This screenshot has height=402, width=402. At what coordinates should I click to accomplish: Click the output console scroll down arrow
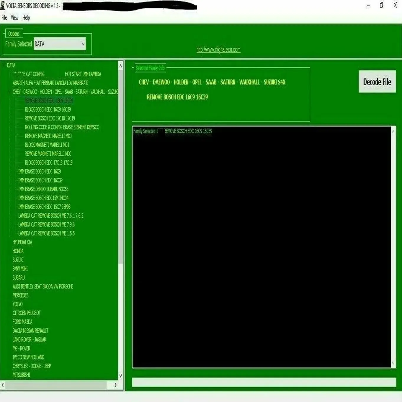click(393, 363)
